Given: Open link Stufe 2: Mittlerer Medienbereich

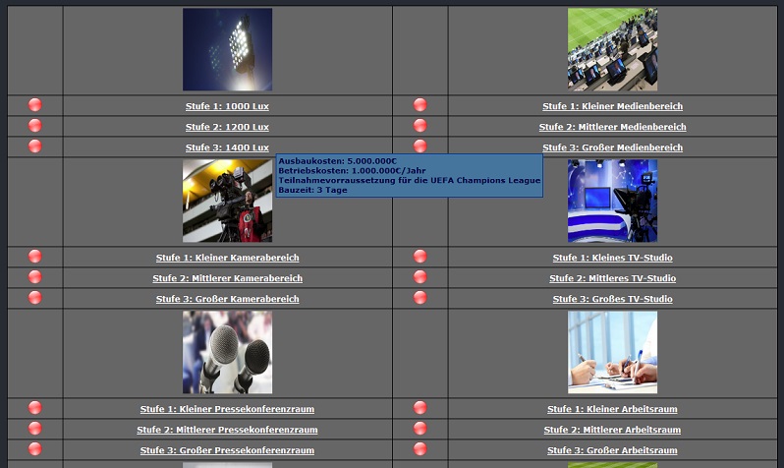Looking at the screenshot, I should (x=612, y=127).
